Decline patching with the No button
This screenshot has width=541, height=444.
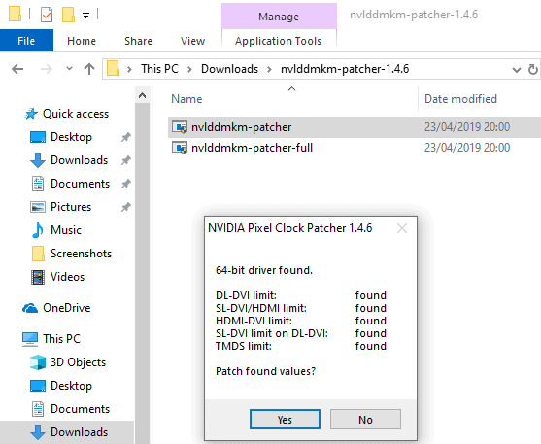[x=366, y=420]
